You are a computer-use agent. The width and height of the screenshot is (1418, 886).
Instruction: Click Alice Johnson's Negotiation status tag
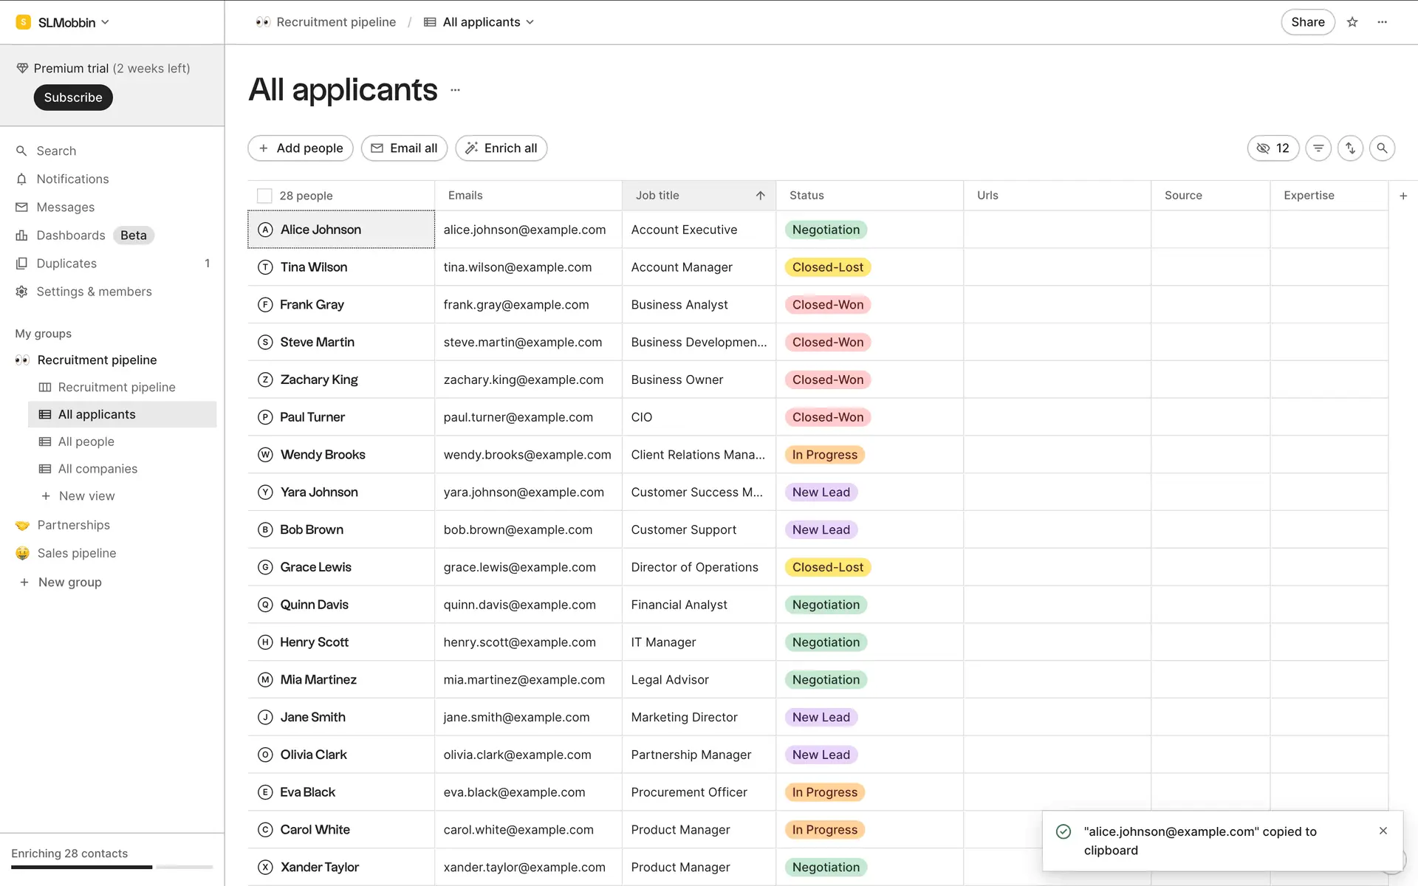tap(826, 230)
